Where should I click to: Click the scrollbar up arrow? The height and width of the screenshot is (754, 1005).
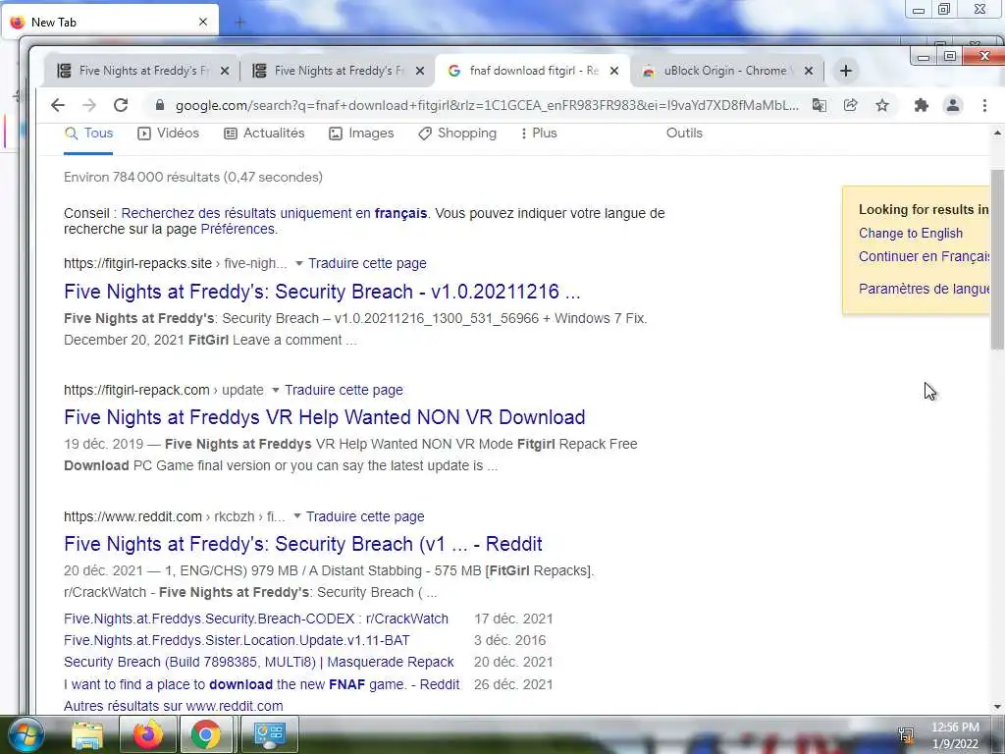tap(997, 134)
